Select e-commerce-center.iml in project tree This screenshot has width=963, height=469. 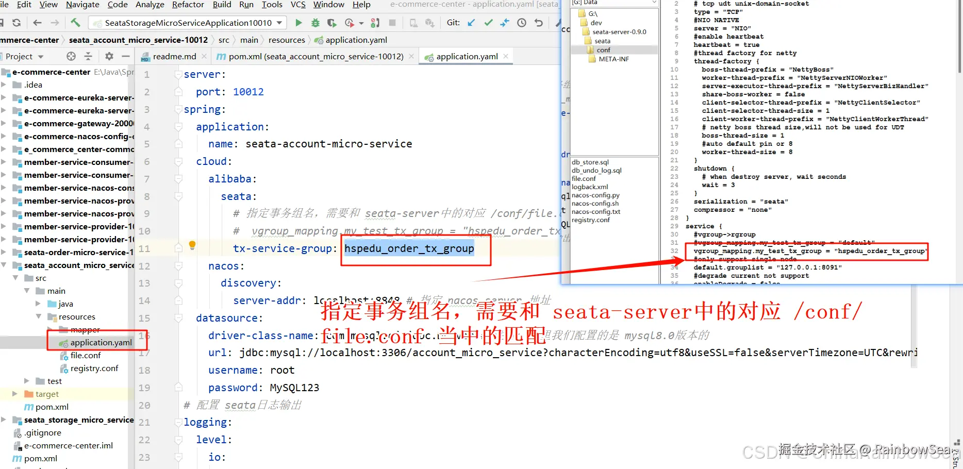coord(69,445)
